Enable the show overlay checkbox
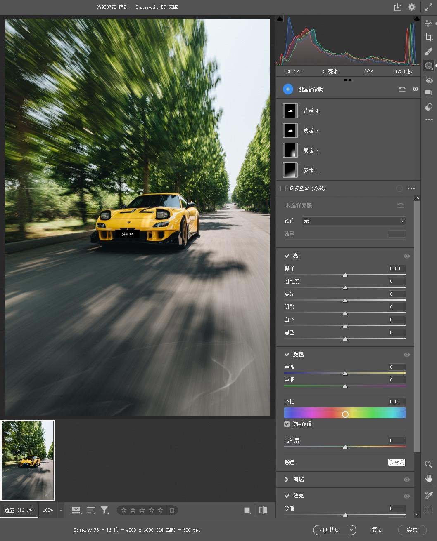 pos(283,188)
